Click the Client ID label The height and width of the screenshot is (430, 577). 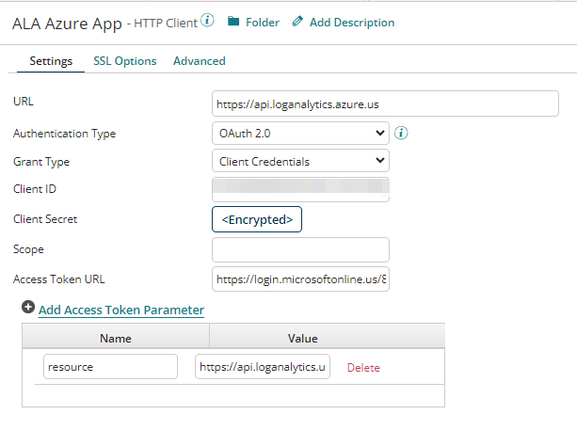coord(35,189)
